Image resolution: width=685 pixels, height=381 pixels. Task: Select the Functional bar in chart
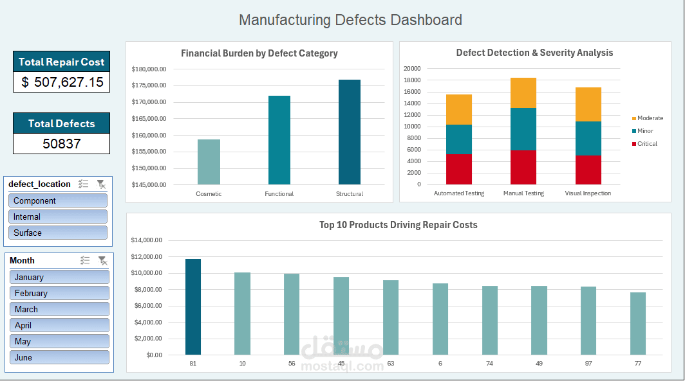click(x=279, y=140)
